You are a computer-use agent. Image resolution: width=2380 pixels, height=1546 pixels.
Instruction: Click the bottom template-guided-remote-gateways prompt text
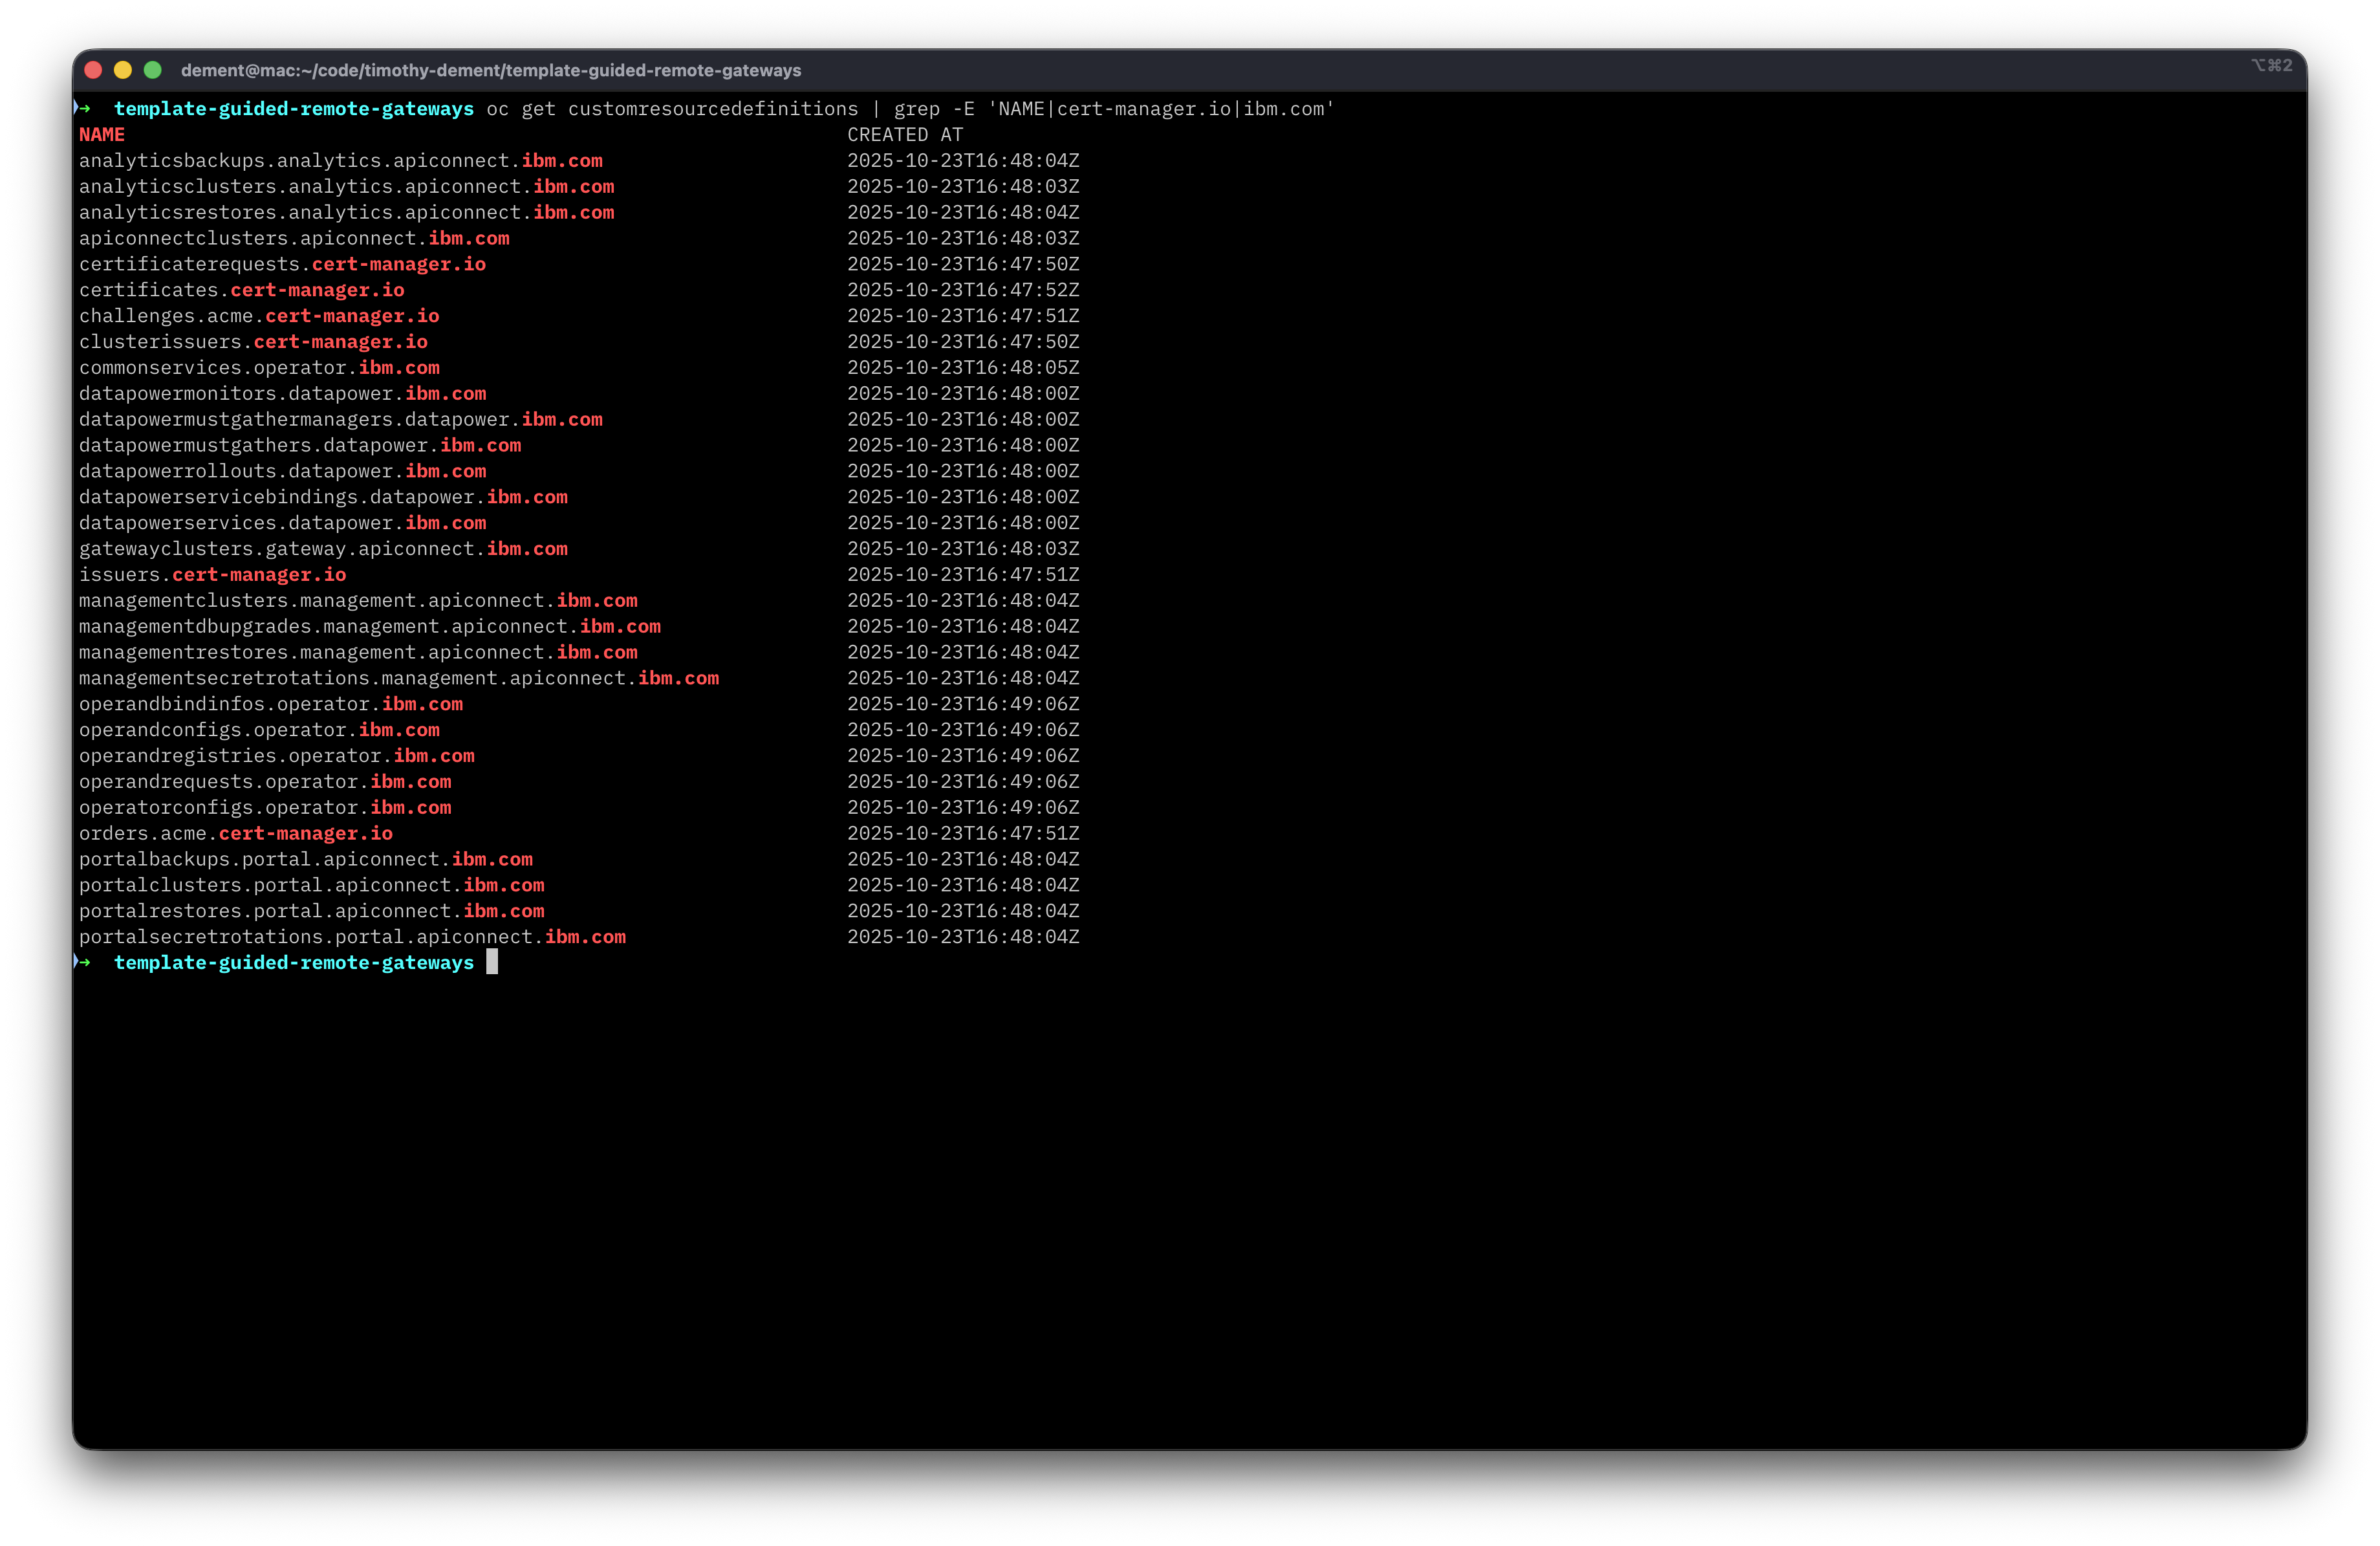click(x=294, y=963)
